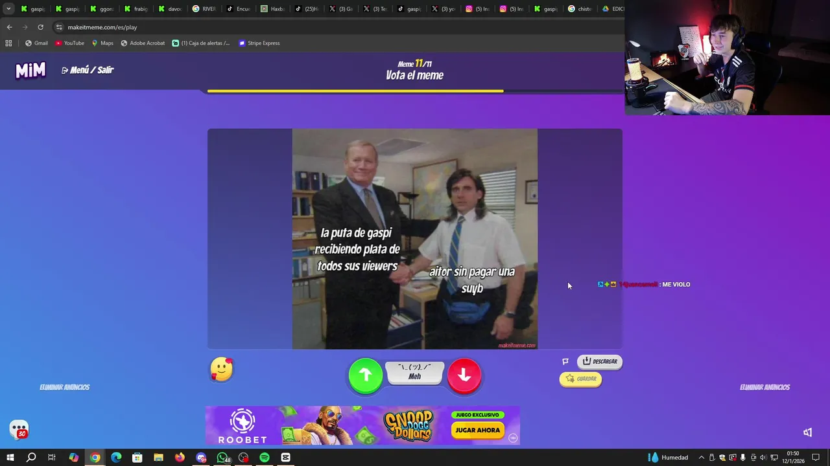Click Humedad weather widget
This screenshot has width=830, height=466.
[x=668, y=458]
